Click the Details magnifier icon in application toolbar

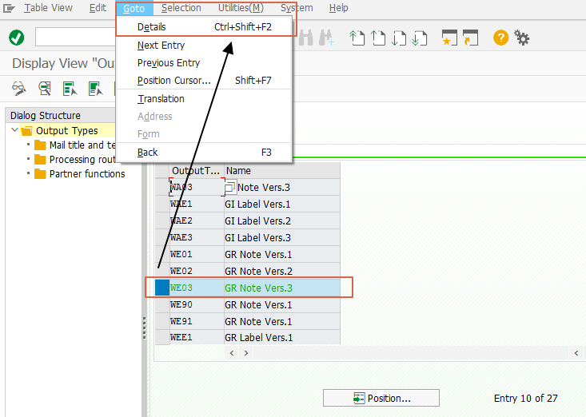[x=45, y=89]
